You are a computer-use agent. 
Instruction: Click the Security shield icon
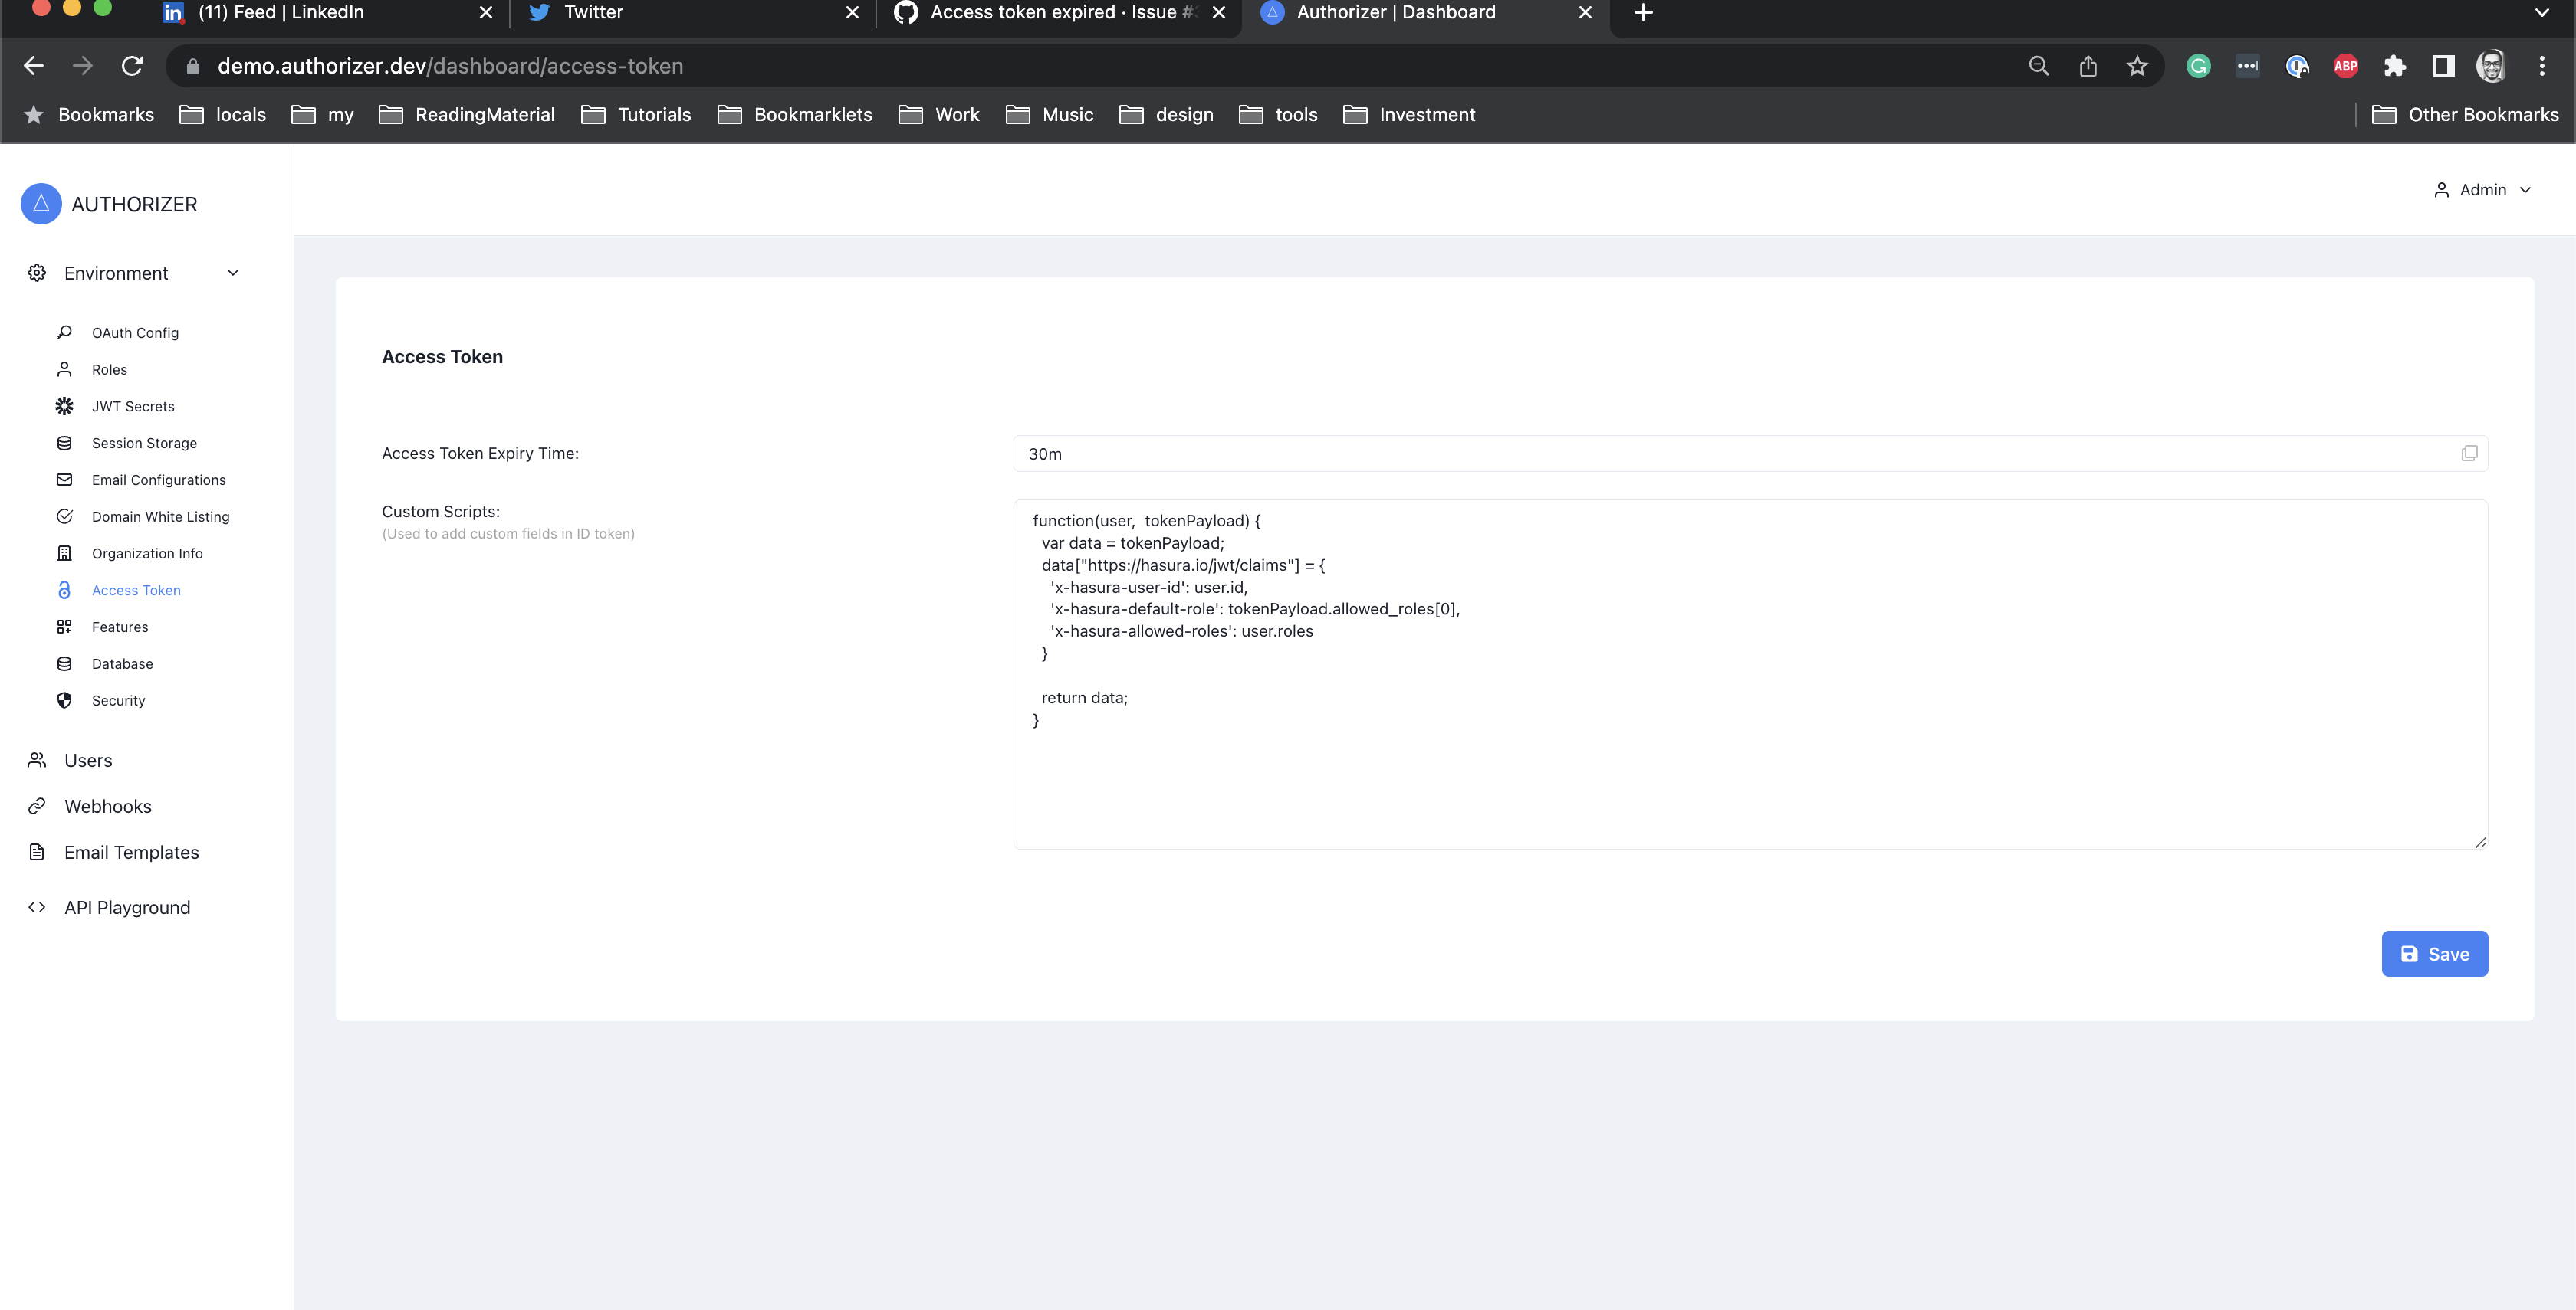coord(64,699)
